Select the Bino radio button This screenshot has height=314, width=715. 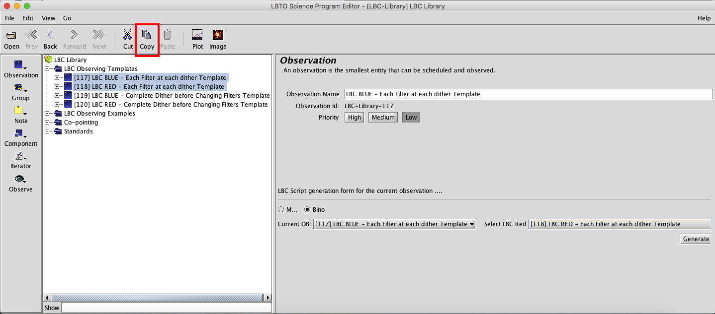pyautogui.click(x=307, y=209)
